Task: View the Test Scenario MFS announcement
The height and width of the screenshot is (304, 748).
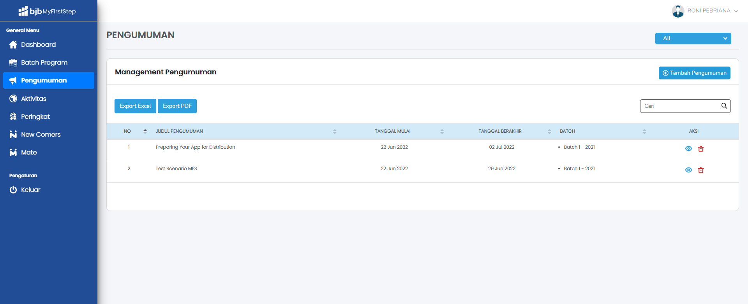Action: point(688,170)
